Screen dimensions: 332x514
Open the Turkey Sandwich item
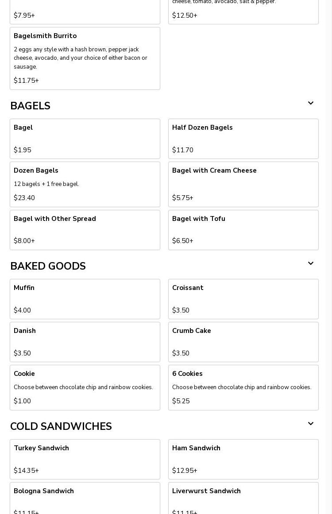(85, 459)
